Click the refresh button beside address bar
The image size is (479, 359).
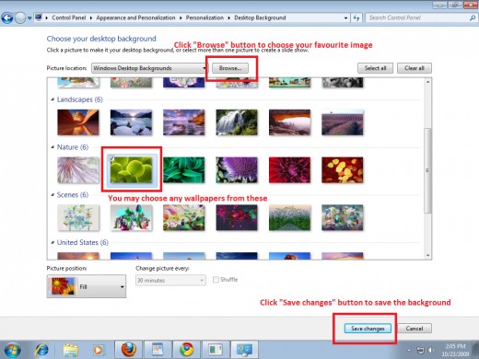(x=356, y=17)
